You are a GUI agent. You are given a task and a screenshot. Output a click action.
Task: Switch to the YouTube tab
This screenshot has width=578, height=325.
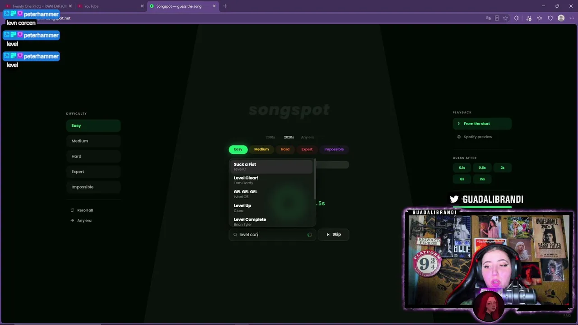coord(110,6)
